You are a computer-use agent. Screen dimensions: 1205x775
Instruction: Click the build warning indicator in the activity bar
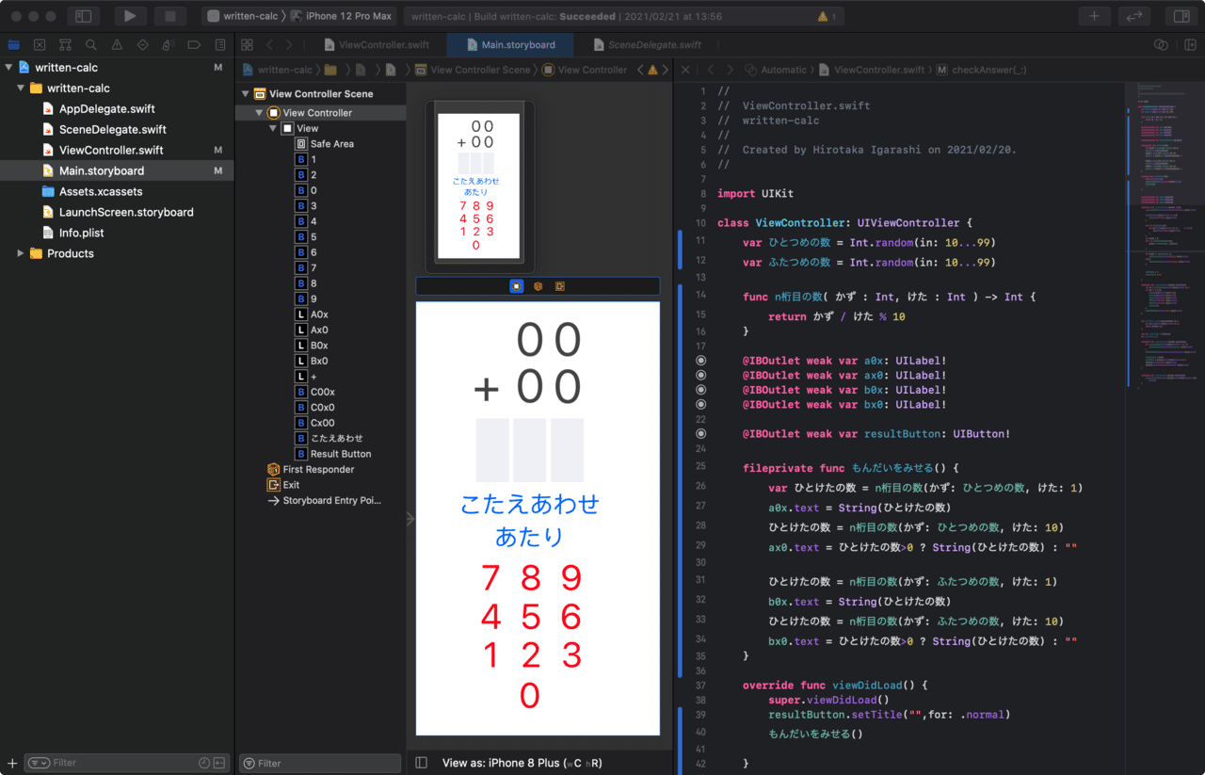pyautogui.click(x=828, y=16)
